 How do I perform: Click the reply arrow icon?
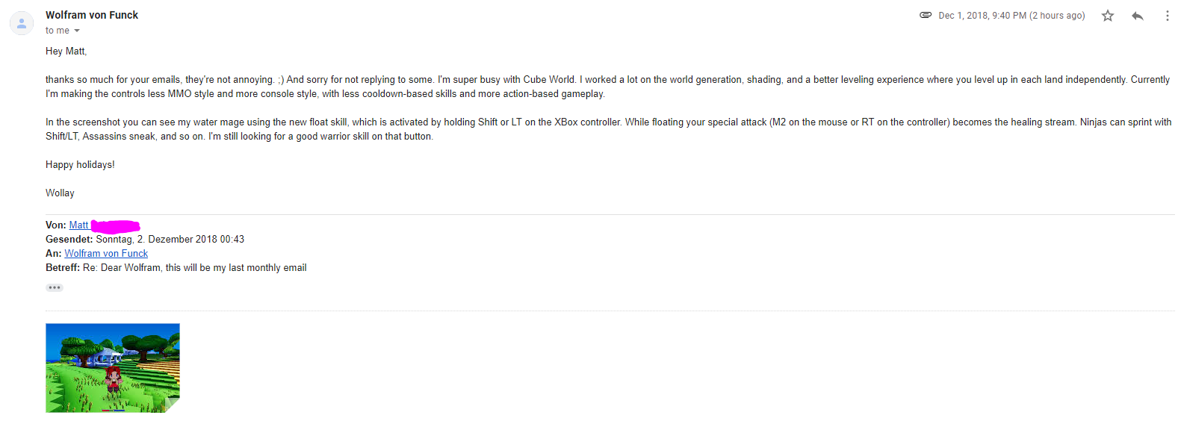(1138, 16)
